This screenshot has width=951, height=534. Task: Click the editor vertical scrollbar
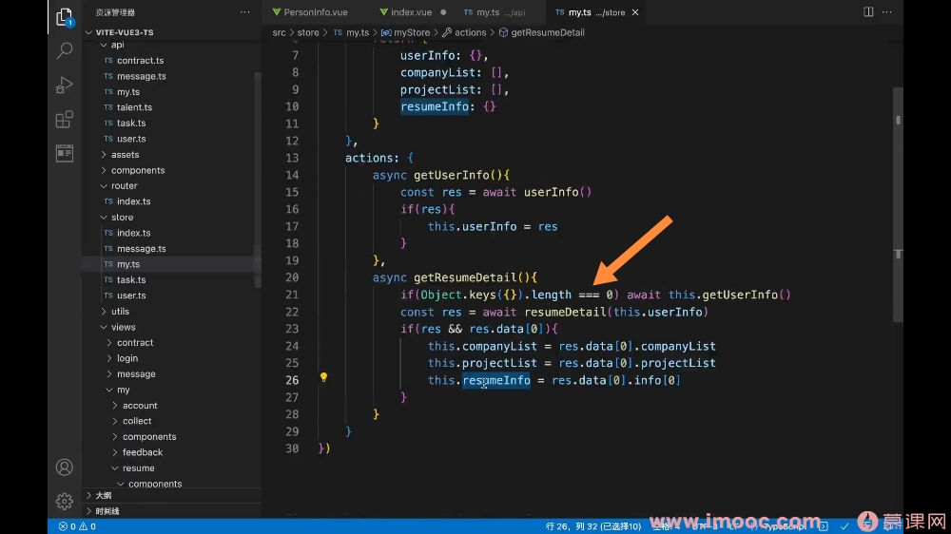tap(899, 205)
